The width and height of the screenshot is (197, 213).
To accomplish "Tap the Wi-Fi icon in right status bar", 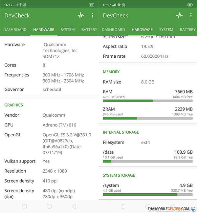I will point(119,5).
